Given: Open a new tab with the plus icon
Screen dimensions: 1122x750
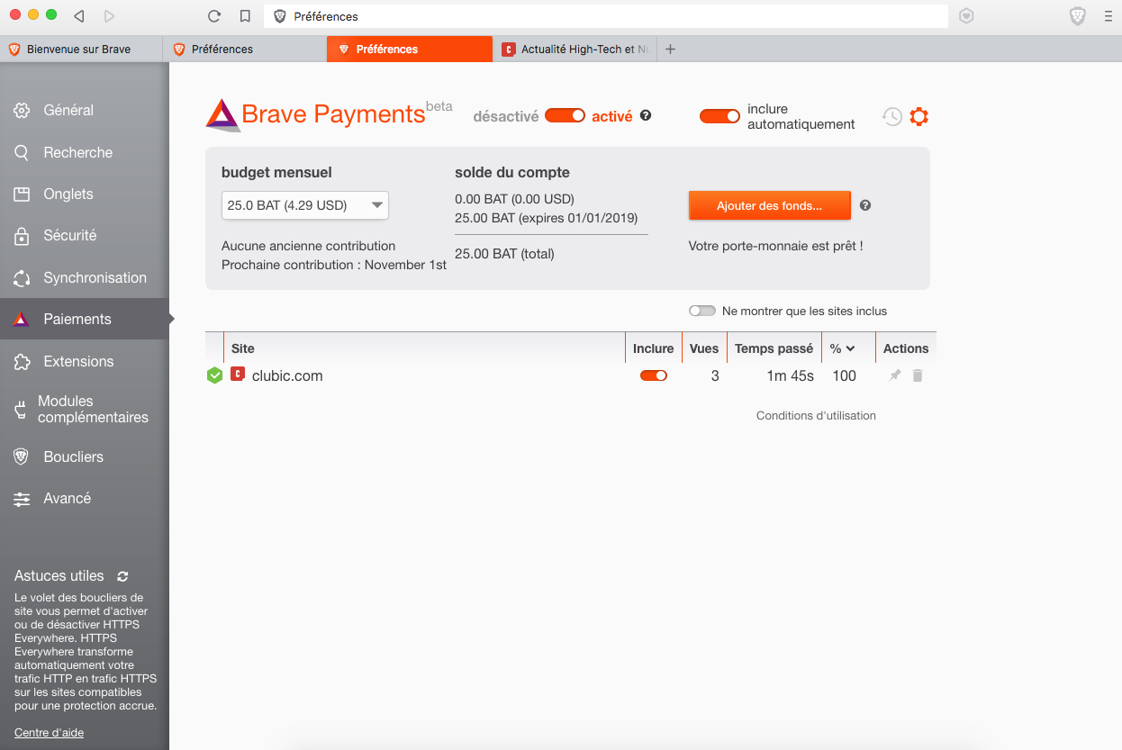Looking at the screenshot, I should [670, 50].
